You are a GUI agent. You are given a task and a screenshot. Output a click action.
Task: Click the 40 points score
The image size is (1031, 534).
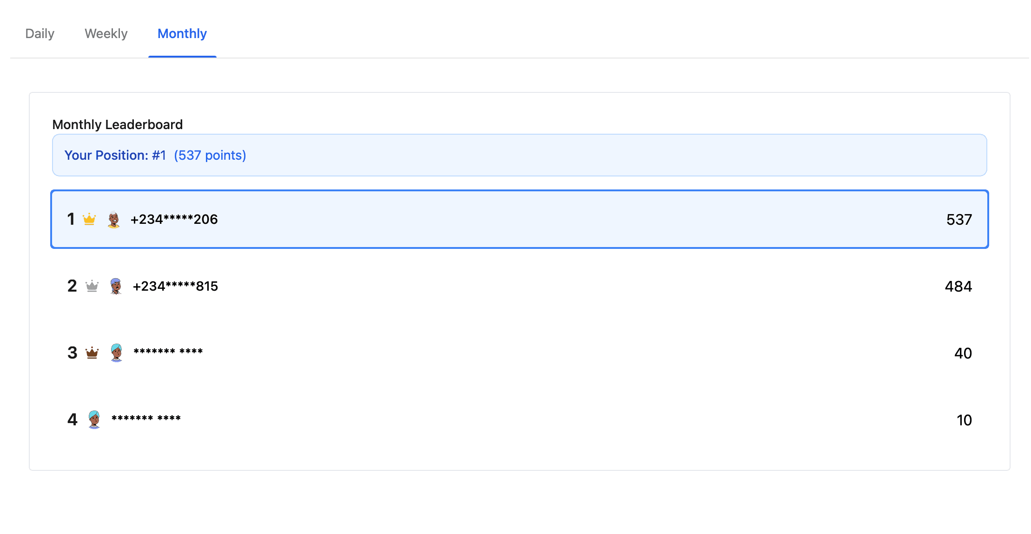[x=963, y=353]
